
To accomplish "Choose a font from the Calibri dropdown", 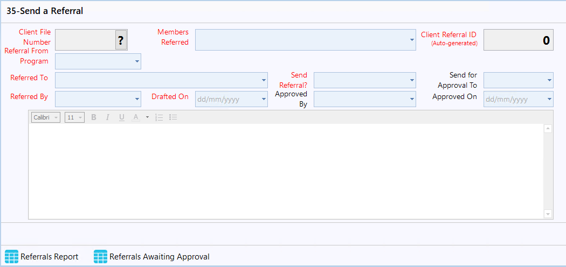I will click(x=46, y=117).
